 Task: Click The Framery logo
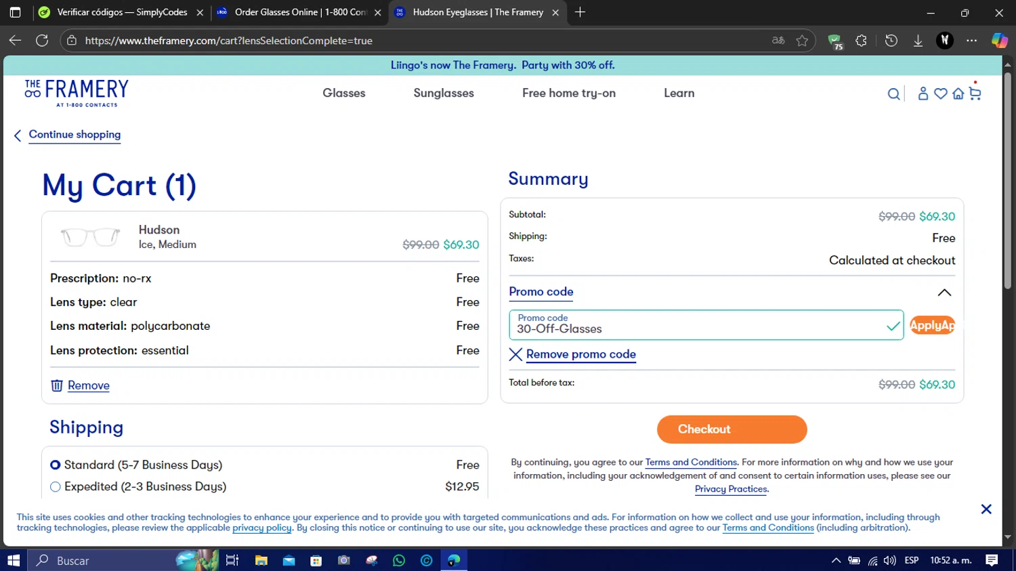[77, 93]
